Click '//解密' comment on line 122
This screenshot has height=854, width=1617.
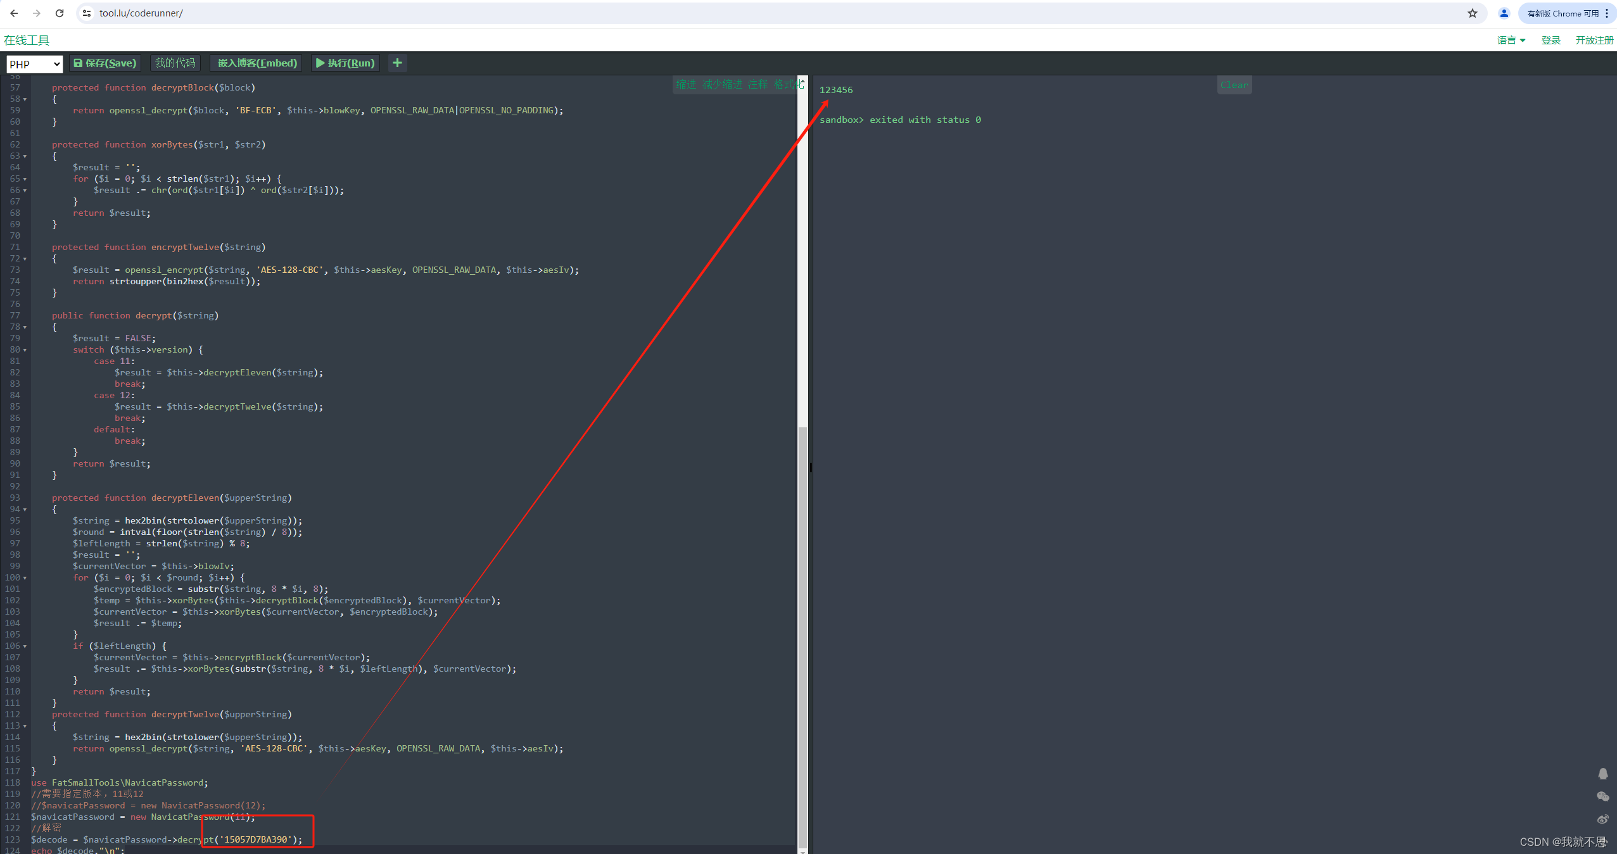click(46, 828)
